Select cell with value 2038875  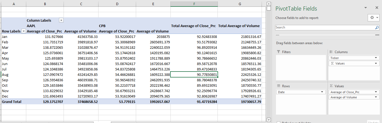153,37
